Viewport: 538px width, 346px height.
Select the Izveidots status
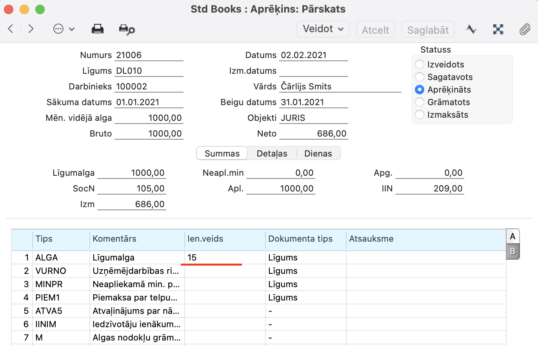click(420, 65)
